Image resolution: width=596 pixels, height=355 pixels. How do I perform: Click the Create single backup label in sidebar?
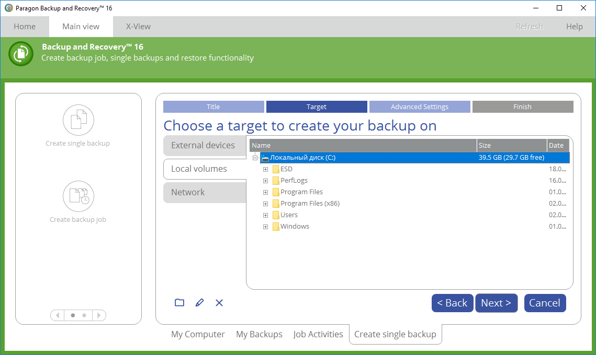tap(78, 144)
